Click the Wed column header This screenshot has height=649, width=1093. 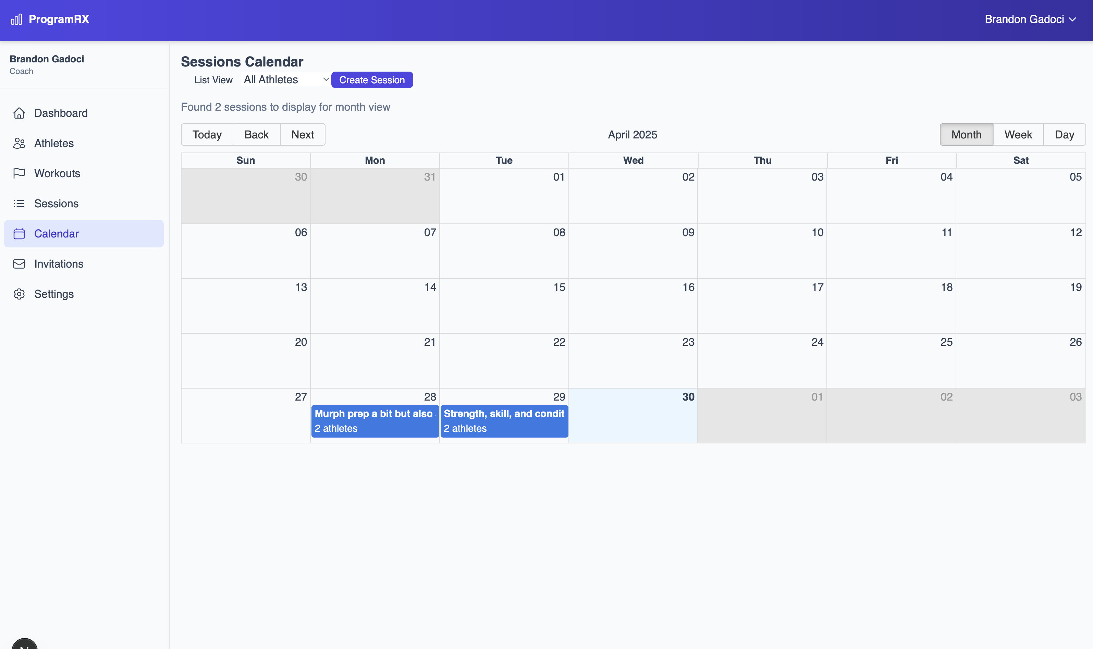tap(633, 160)
